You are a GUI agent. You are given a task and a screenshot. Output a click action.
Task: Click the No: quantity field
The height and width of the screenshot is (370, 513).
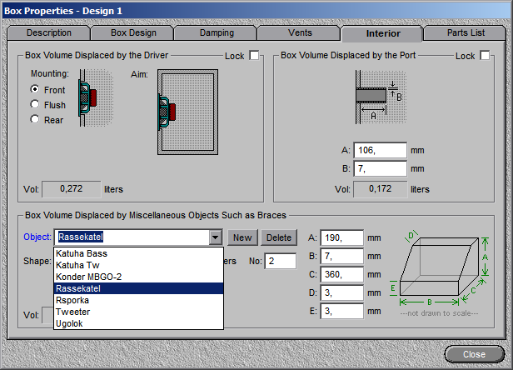click(281, 261)
